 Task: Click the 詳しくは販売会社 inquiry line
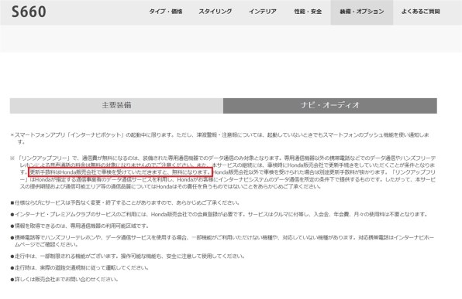coord(64,280)
